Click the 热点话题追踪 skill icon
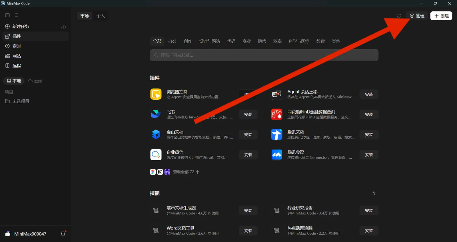This screenshot has width=457, height=242. [276, 231]
